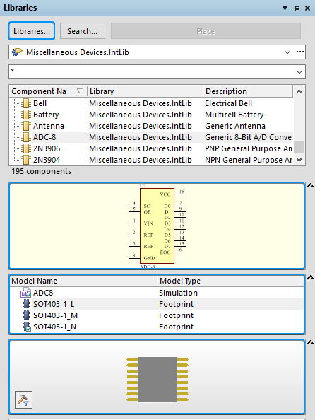The height and width of the screenshot is (420, 315).
Task: Open the library ellipsis options button
Action: click(300, 52)
